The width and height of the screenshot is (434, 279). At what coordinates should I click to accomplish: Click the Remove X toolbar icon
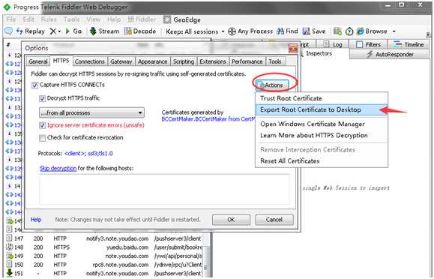click(x=52, y=31)
